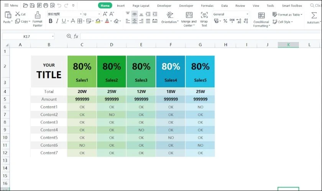This screenshot has height=191, width=322.
Task: Redo the last undone action
Action: [66, 5]
